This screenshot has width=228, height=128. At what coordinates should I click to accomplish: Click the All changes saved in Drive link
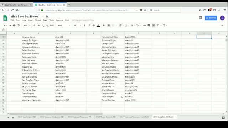pos(83,20)
